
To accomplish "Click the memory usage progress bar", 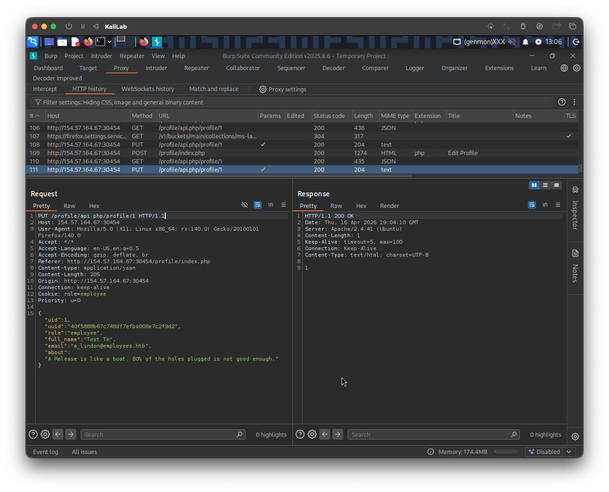I will pyautogui.click(x=506, y=452).
